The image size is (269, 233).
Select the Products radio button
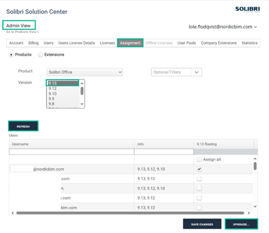[11, 55]
